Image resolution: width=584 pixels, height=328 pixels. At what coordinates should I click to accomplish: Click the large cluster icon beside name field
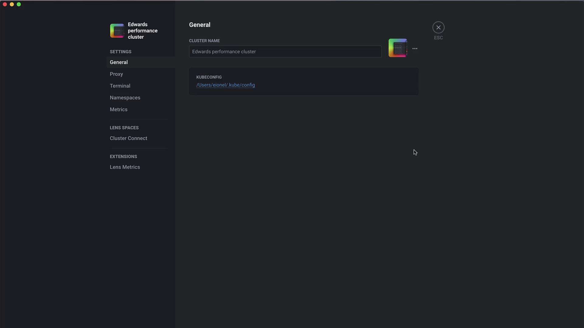pos(398,48)
